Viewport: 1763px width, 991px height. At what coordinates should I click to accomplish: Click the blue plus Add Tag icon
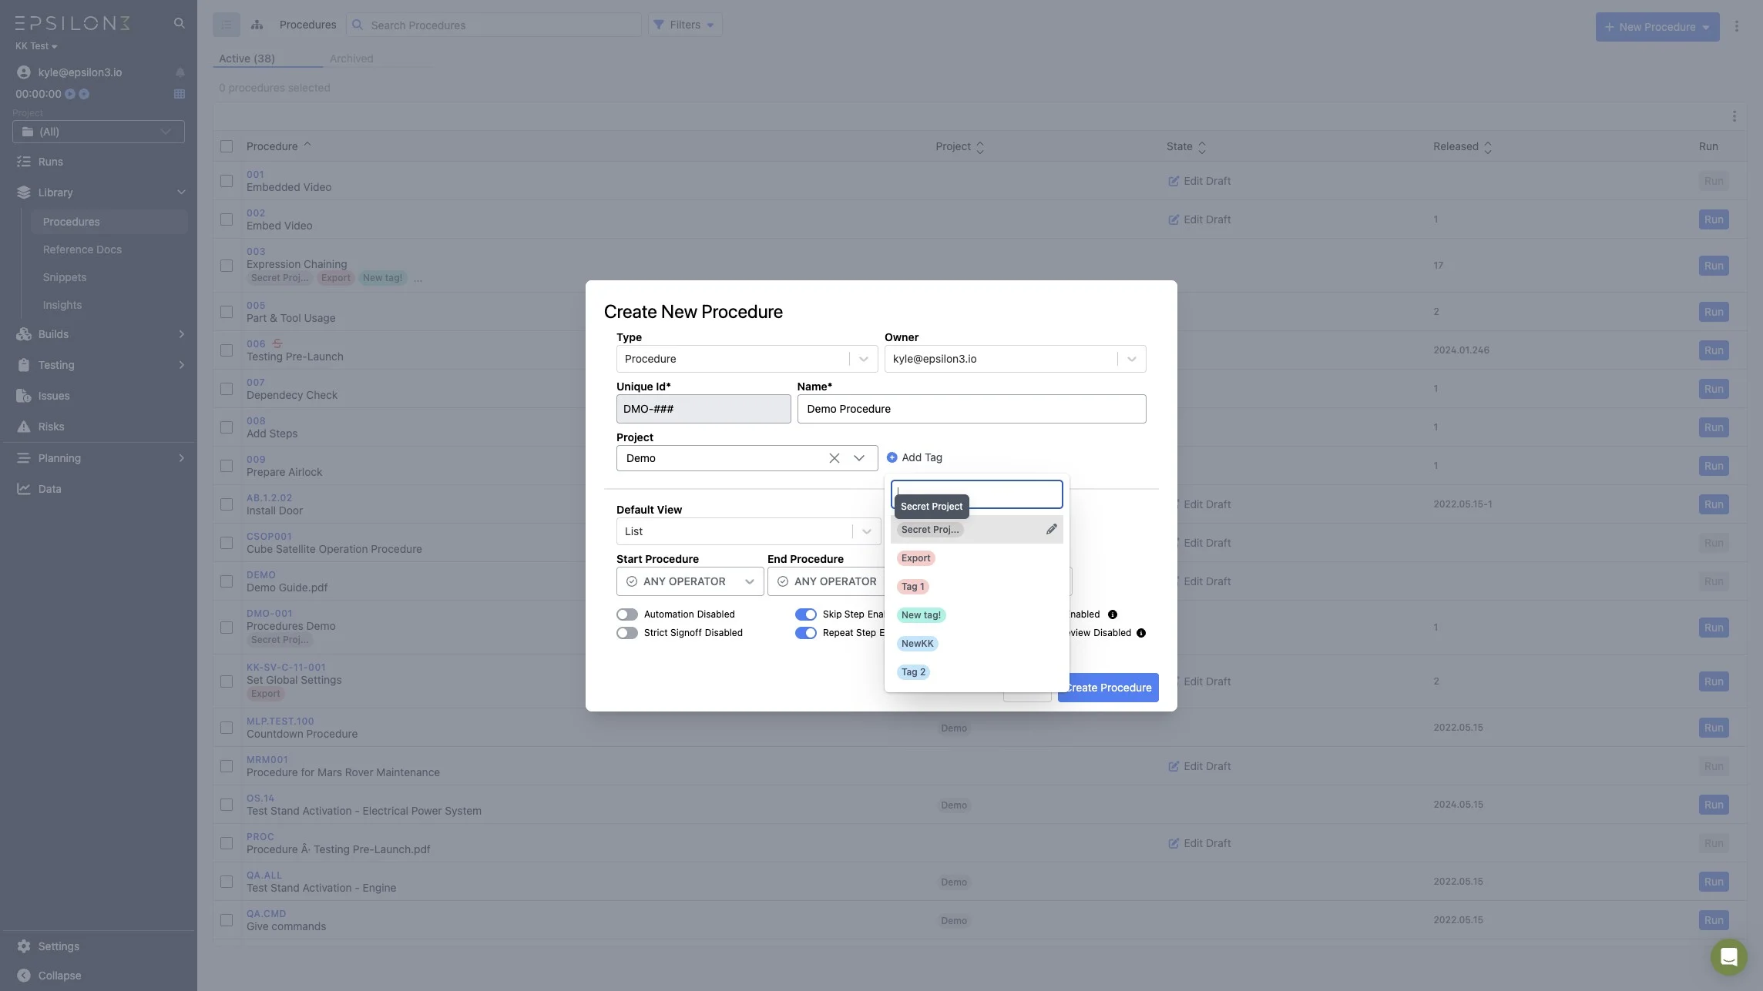892,457
